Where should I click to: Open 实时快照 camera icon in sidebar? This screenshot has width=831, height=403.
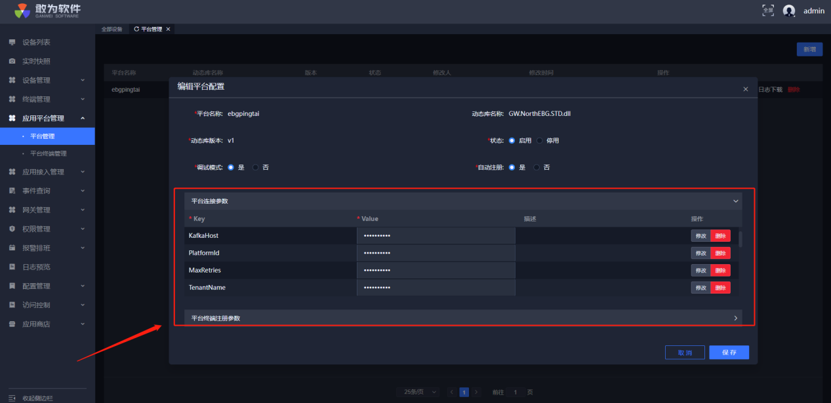point(12,61)
